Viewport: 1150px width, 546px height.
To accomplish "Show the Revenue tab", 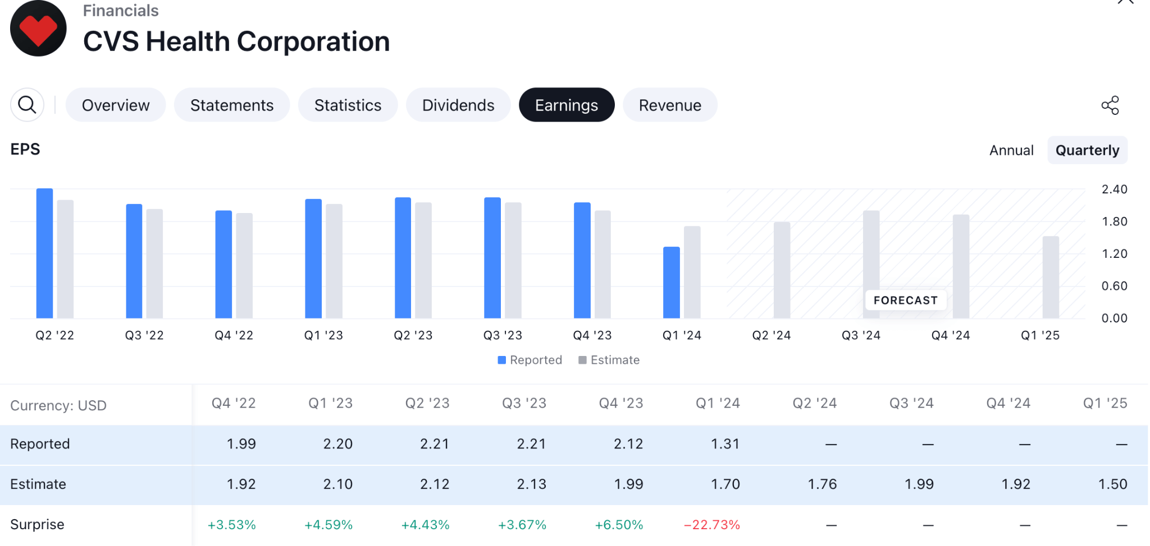I will 670,105.
